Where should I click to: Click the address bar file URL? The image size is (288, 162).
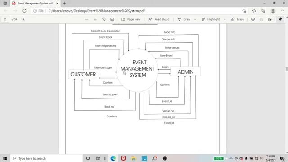coord(97,11)
